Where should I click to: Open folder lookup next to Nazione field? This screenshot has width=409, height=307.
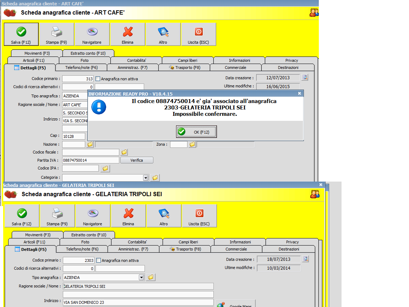click(x=90, y=144)
